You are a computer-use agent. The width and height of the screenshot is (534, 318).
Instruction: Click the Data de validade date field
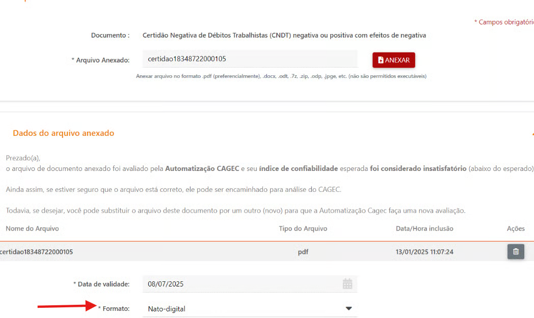tap(239, 284)
